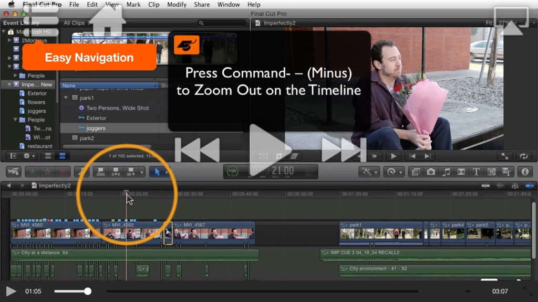Sort browser by Name column header

tap(109, 85)
